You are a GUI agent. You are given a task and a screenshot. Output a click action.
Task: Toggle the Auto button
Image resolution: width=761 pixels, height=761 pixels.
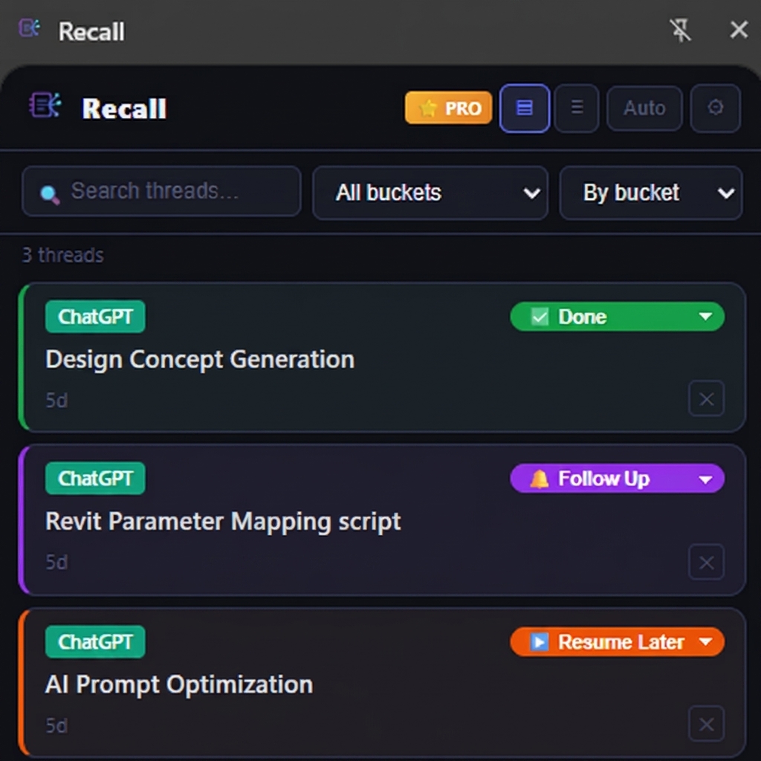[x=644, y=109]
